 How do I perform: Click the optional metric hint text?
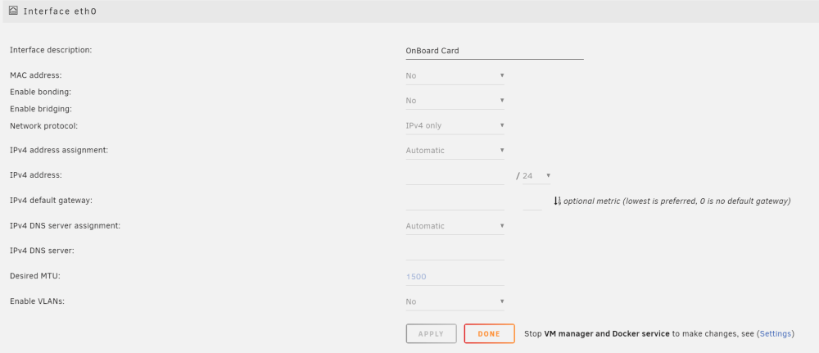click(x=677, y=201)
